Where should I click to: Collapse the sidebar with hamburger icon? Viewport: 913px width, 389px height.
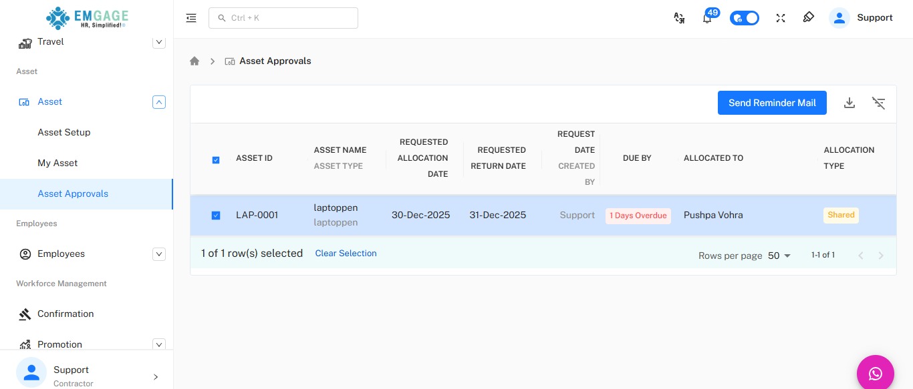pyautogui.click(x=191, y=18)
